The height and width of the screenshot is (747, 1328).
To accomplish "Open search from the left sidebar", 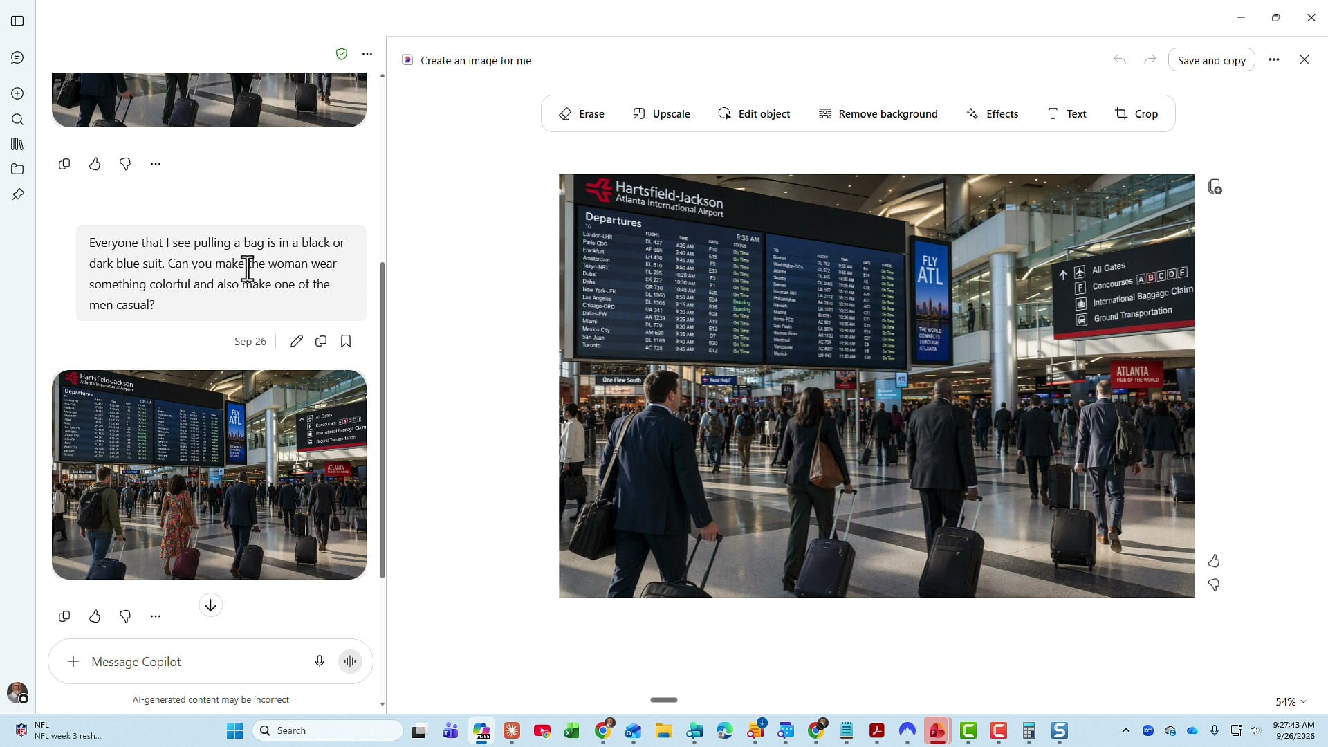I will click(17, 119).
